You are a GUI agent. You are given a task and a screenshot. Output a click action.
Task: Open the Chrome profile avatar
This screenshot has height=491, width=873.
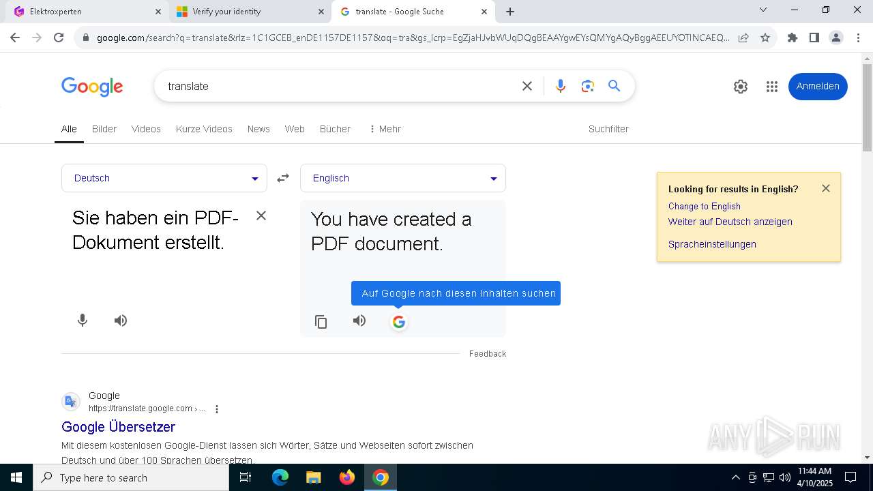click(836, 38)
